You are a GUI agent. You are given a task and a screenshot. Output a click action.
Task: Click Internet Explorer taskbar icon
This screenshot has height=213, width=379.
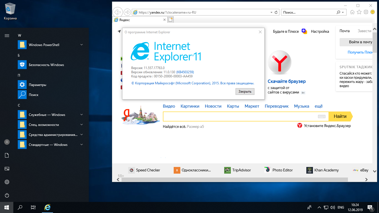point(48,207)
